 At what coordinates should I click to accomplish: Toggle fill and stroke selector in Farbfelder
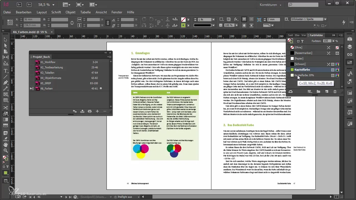[290, 41]
